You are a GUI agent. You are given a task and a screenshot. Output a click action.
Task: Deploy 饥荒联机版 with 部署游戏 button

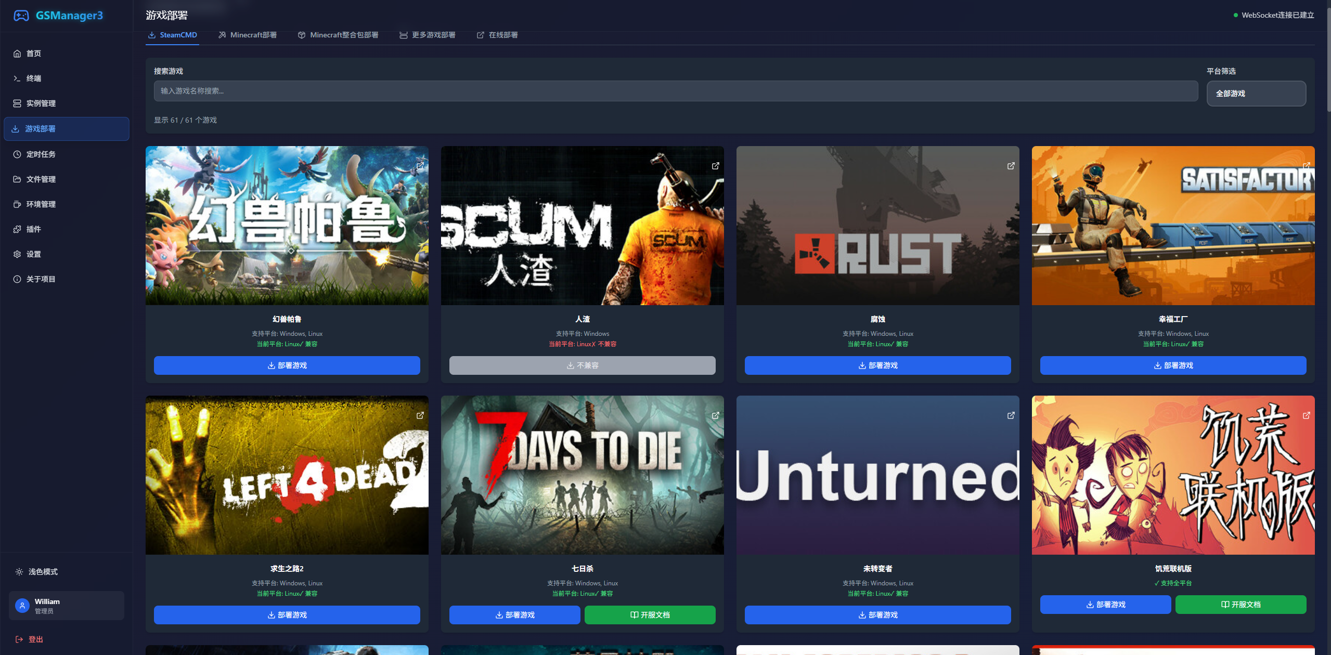[1106, 605]
